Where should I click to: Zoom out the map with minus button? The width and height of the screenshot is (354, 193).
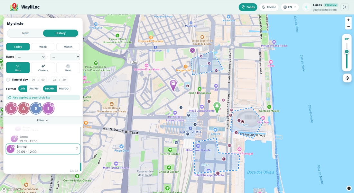348,26
